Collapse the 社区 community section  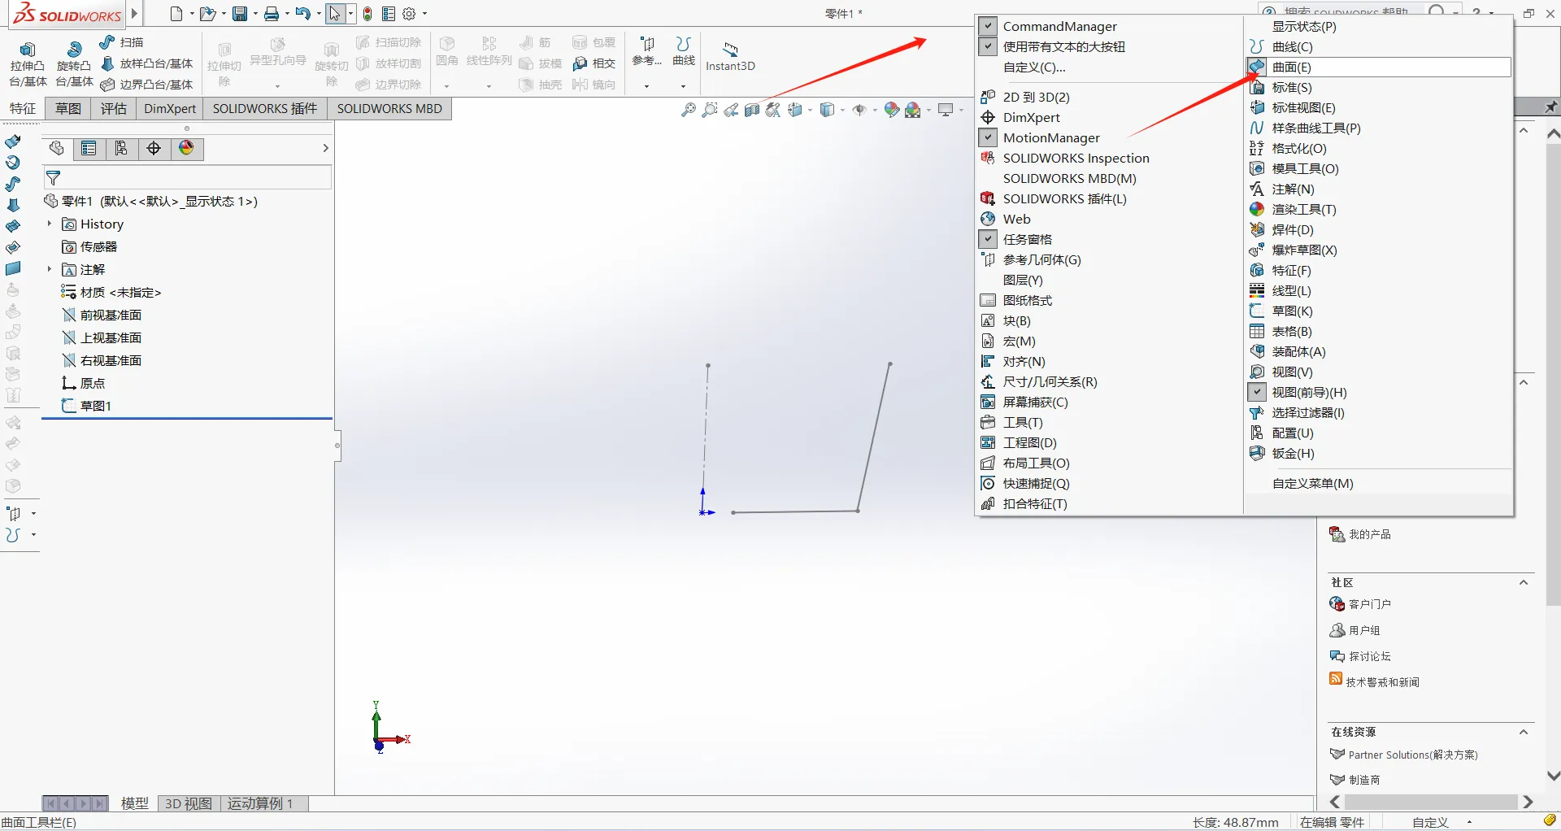point(1524,582)
